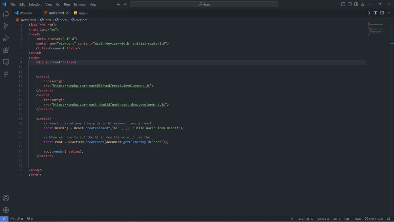Split the editor right
This screenshot has width=394, height=222.
[x=382, y=13]
